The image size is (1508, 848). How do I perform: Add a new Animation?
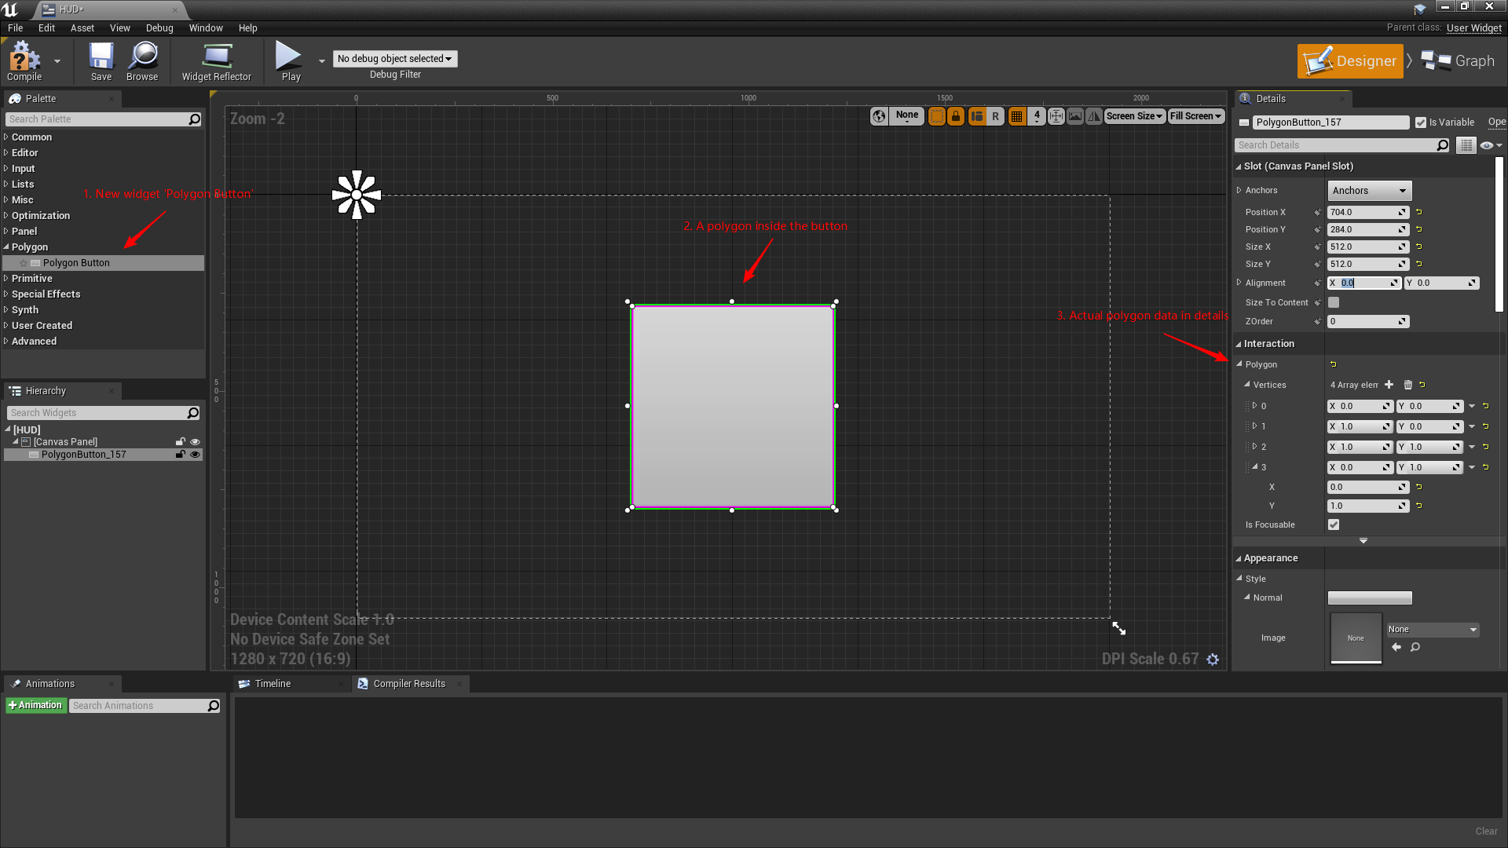[35, 706]
